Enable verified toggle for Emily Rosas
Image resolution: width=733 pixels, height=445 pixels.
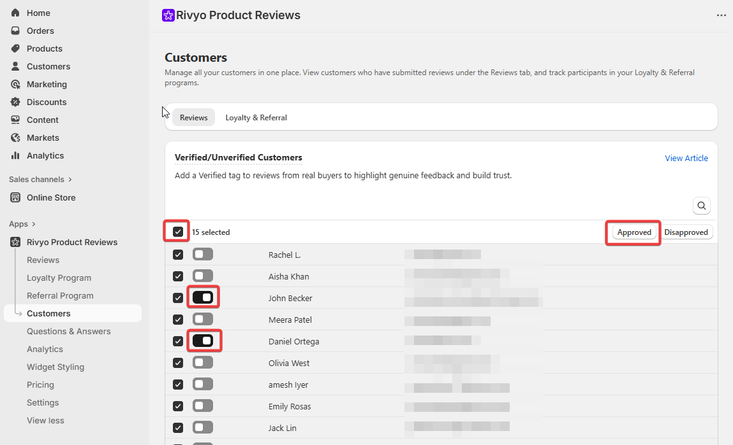[203, 406]
